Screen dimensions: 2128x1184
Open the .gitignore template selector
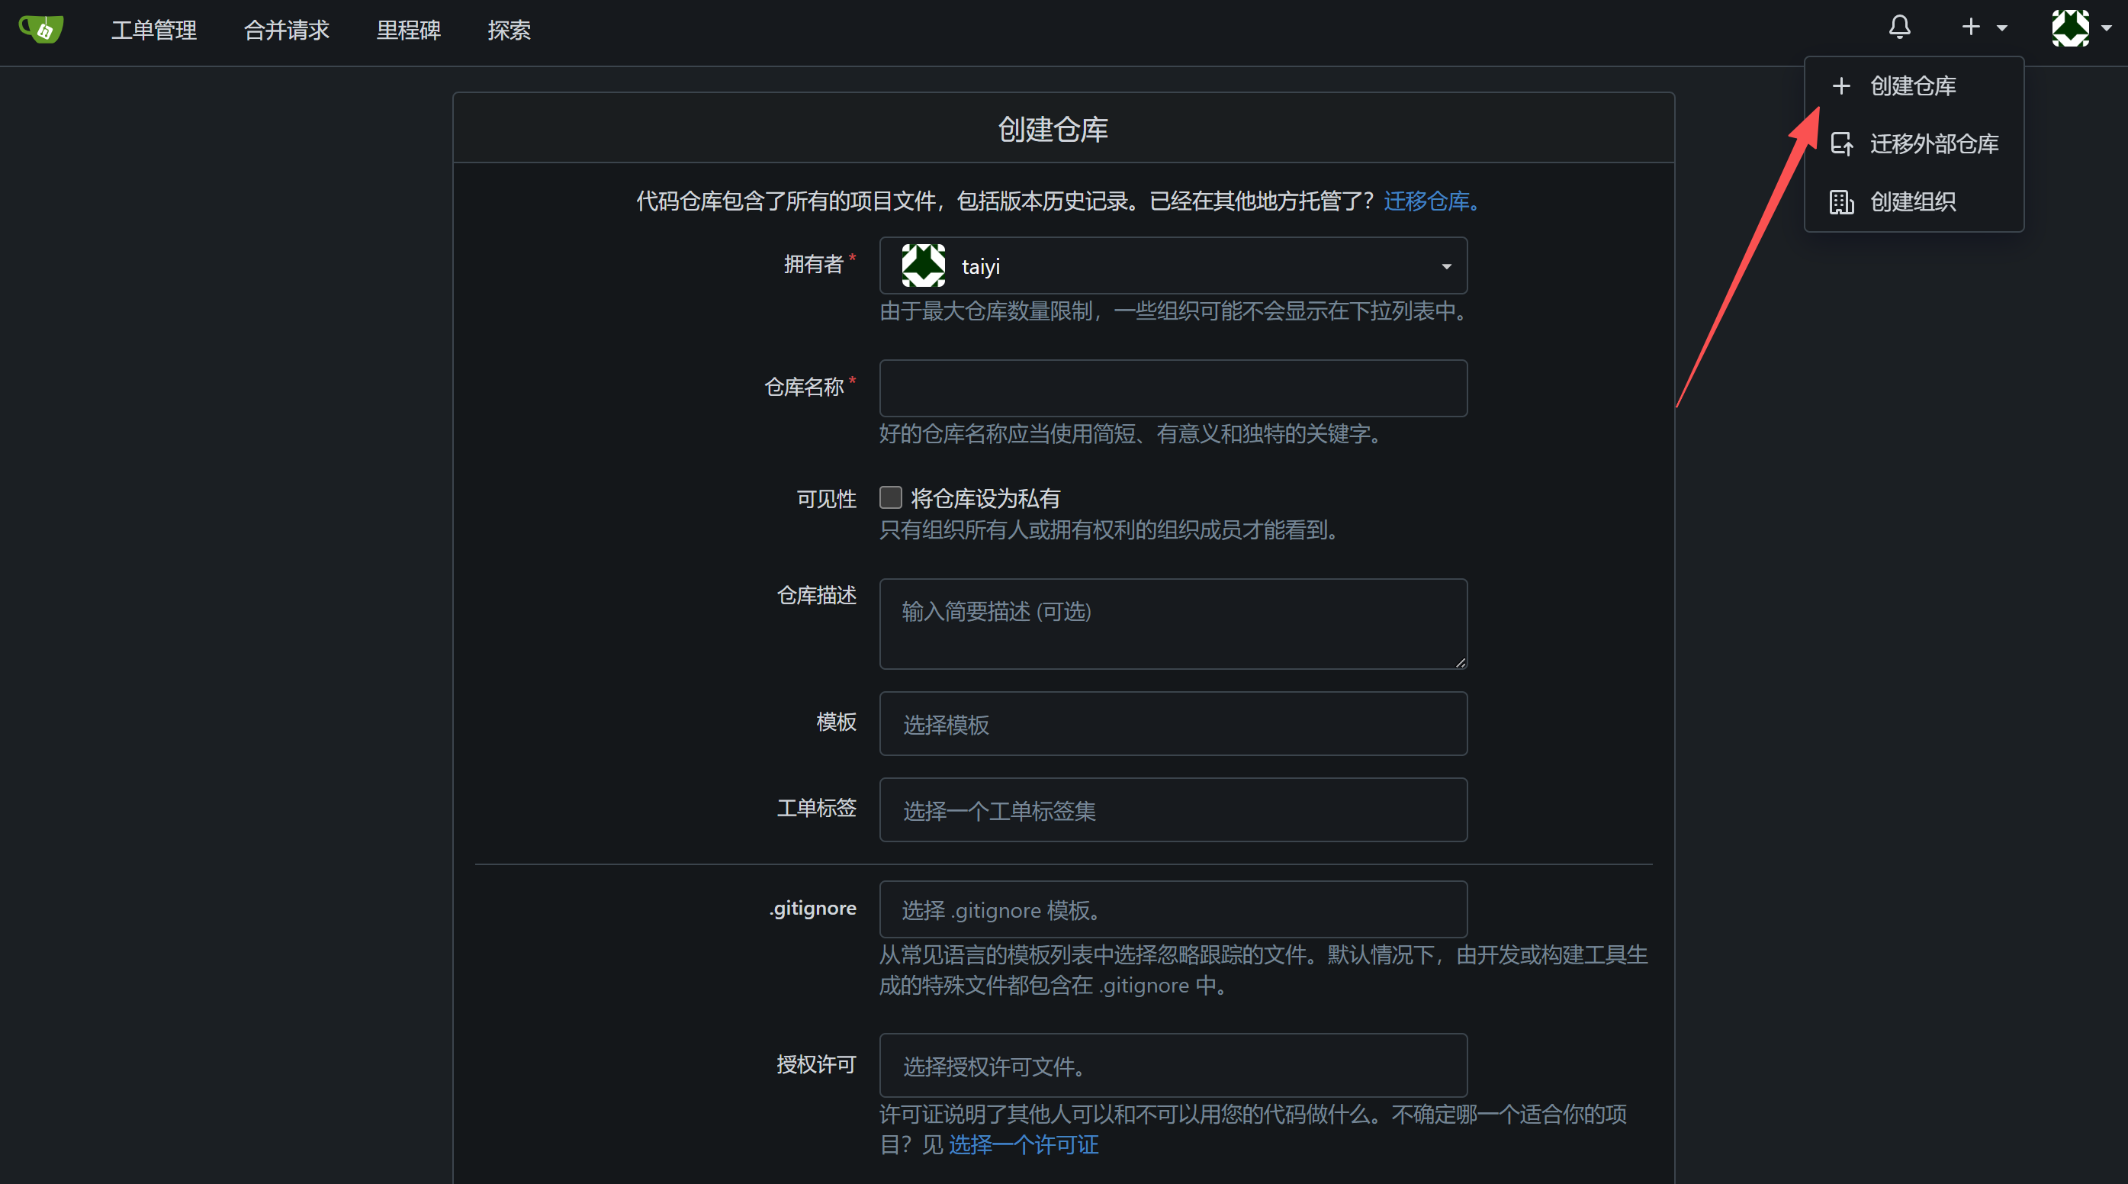[1172, 909]
